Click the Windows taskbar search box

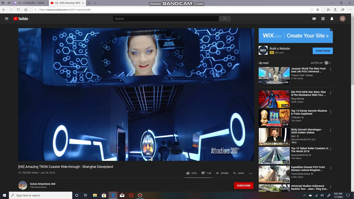point(40,195)
